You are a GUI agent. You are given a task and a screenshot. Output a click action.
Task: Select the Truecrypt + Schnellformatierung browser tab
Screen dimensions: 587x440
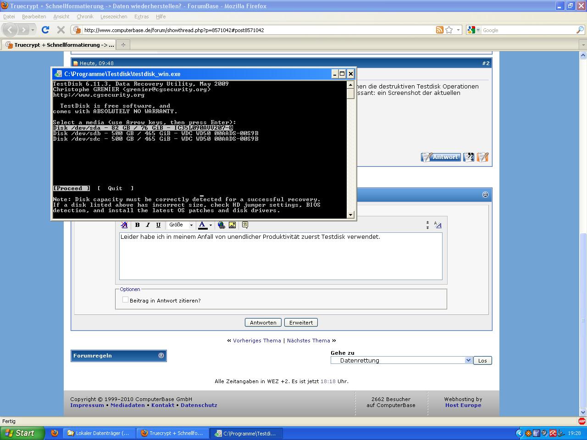pos(59,45)
